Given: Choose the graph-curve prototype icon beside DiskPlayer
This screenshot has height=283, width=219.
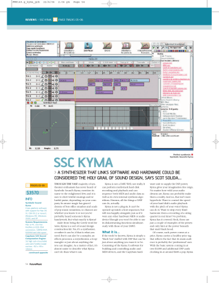Looking at the screenshot, I should (x=107, y=46).
